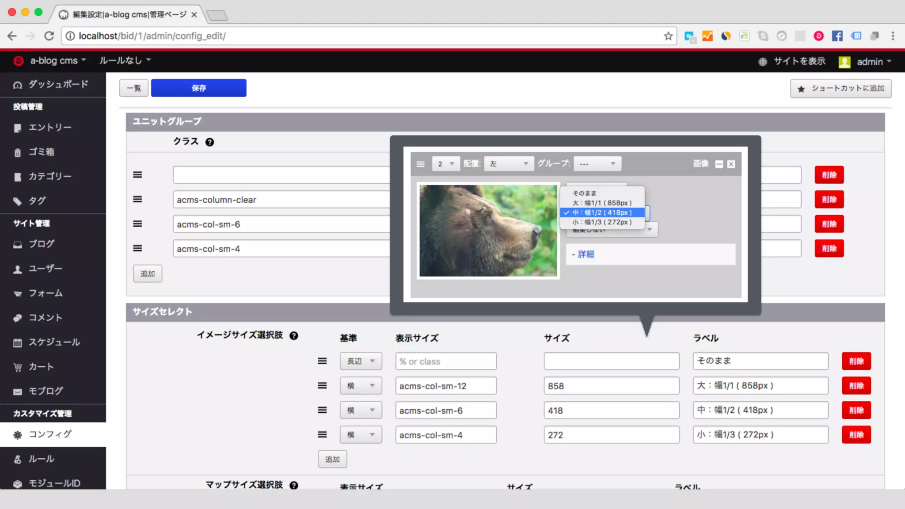This screenshot has width=905, height=509.
Task: Click the blue 保存 button
Action: 198,88
